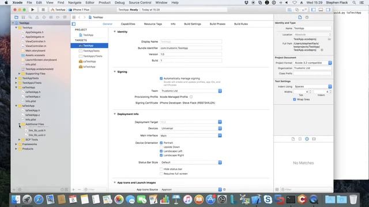Open Safari from the Dock
Screen dimensions: 369x207
(39, 200)
